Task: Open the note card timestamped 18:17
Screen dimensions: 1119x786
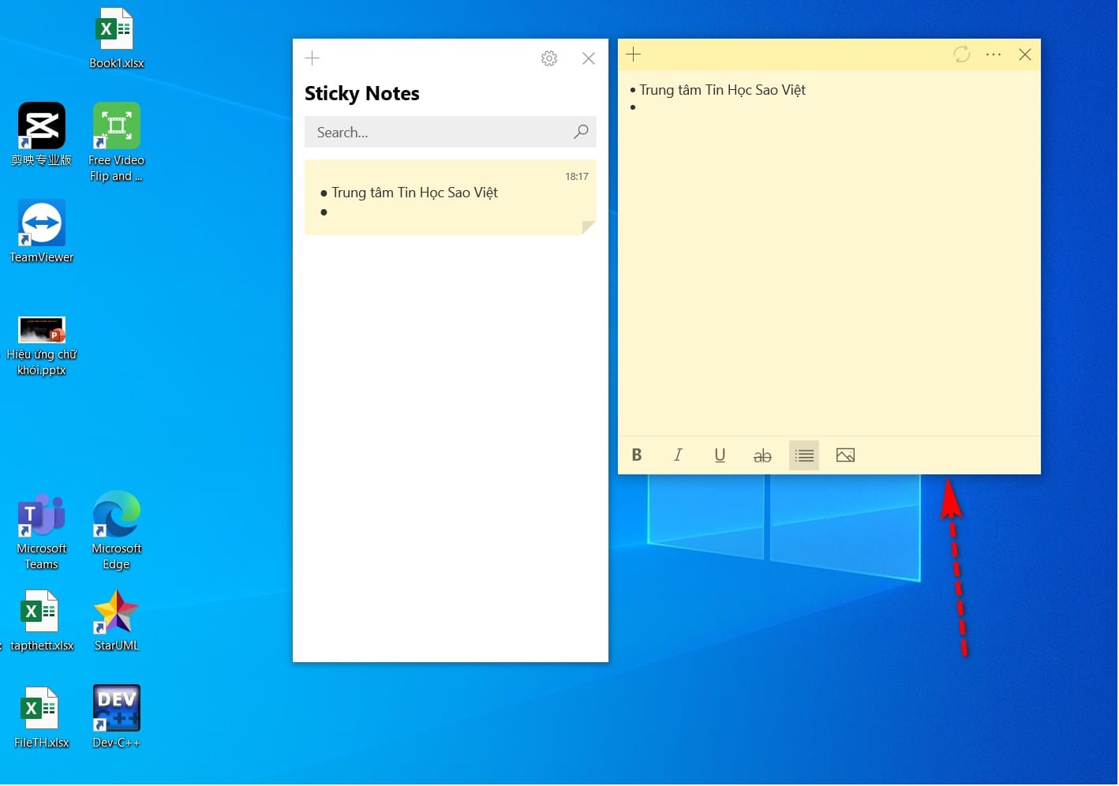Action: pos(451,197)
